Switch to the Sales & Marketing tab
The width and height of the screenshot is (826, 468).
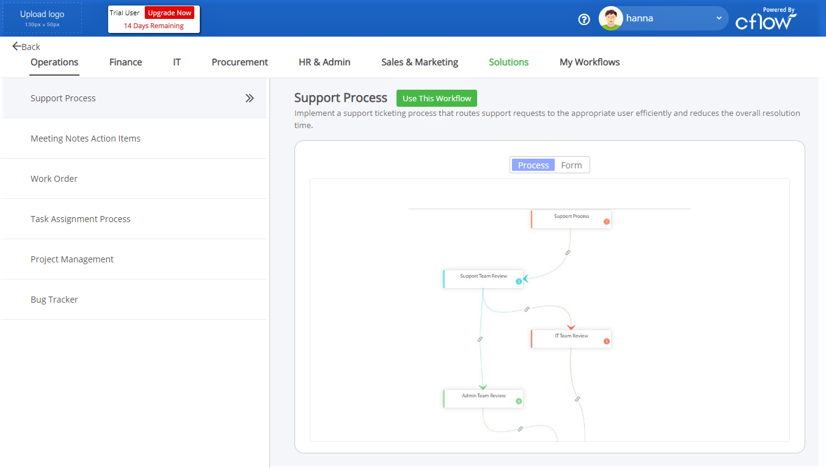420,62
